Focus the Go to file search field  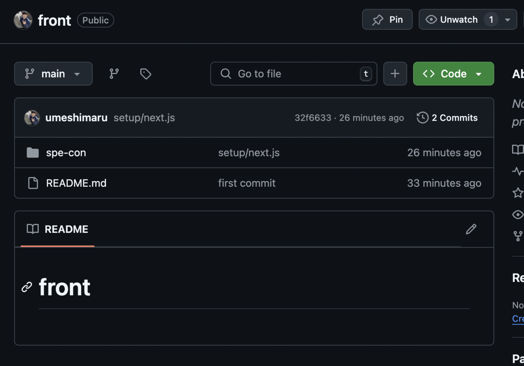point(293,74)
